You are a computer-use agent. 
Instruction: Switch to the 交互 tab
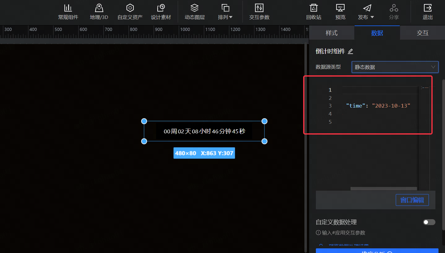[422, 33]
